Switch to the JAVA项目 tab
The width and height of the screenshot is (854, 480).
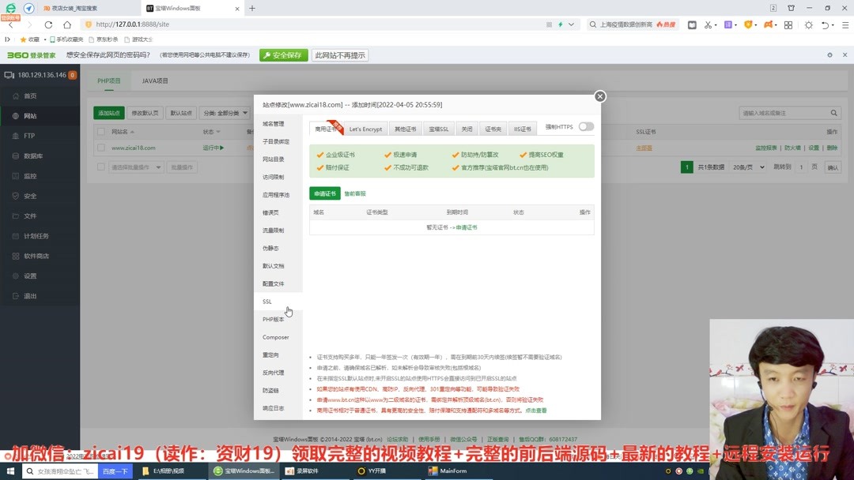tap(155, 80)
